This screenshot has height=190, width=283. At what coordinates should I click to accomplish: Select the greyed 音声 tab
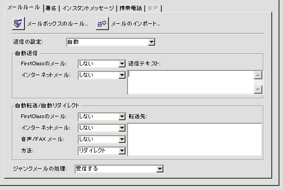tap(153, 8)
